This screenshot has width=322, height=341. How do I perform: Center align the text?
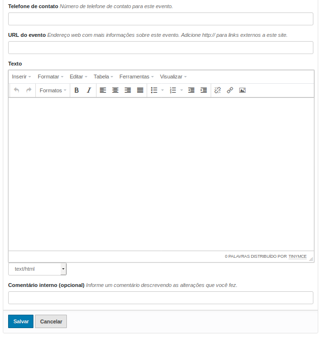[x=115, y=90]
